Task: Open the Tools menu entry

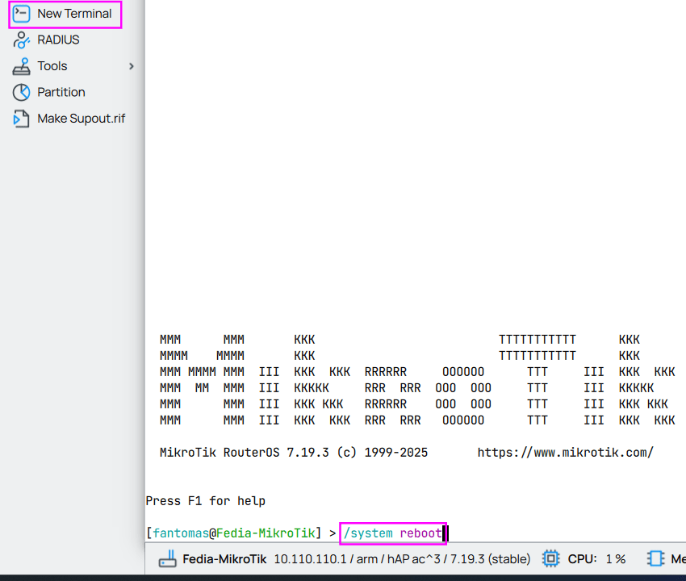Action: coord(52,66)
